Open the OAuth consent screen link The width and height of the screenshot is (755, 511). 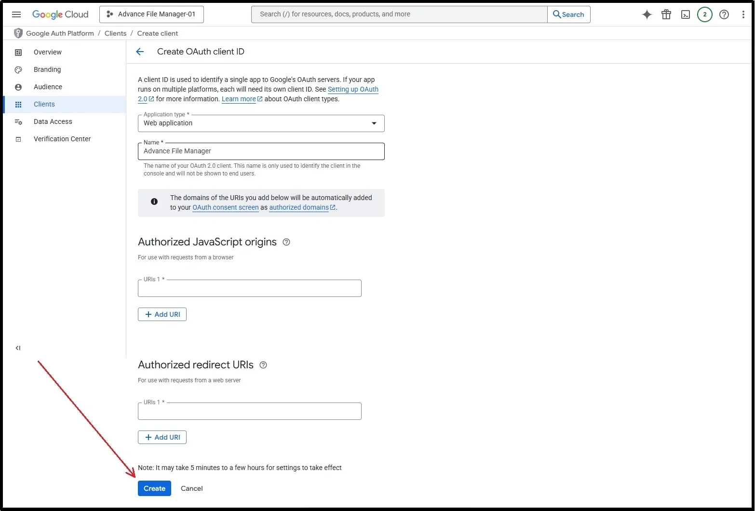[225, 207]
